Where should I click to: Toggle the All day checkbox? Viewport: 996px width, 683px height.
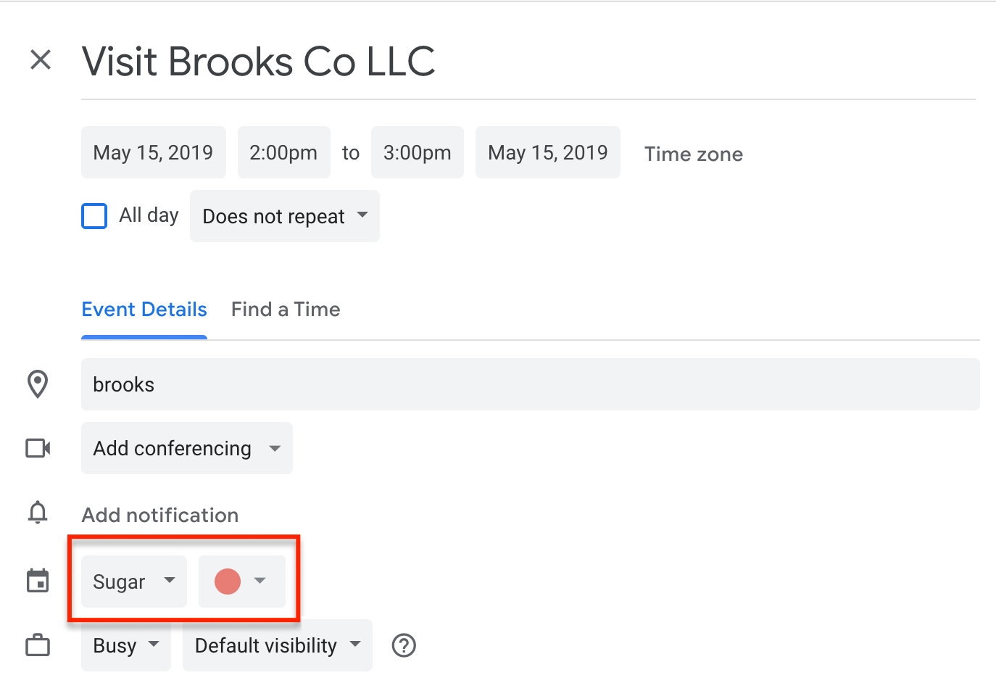click(x=94, y=216)
